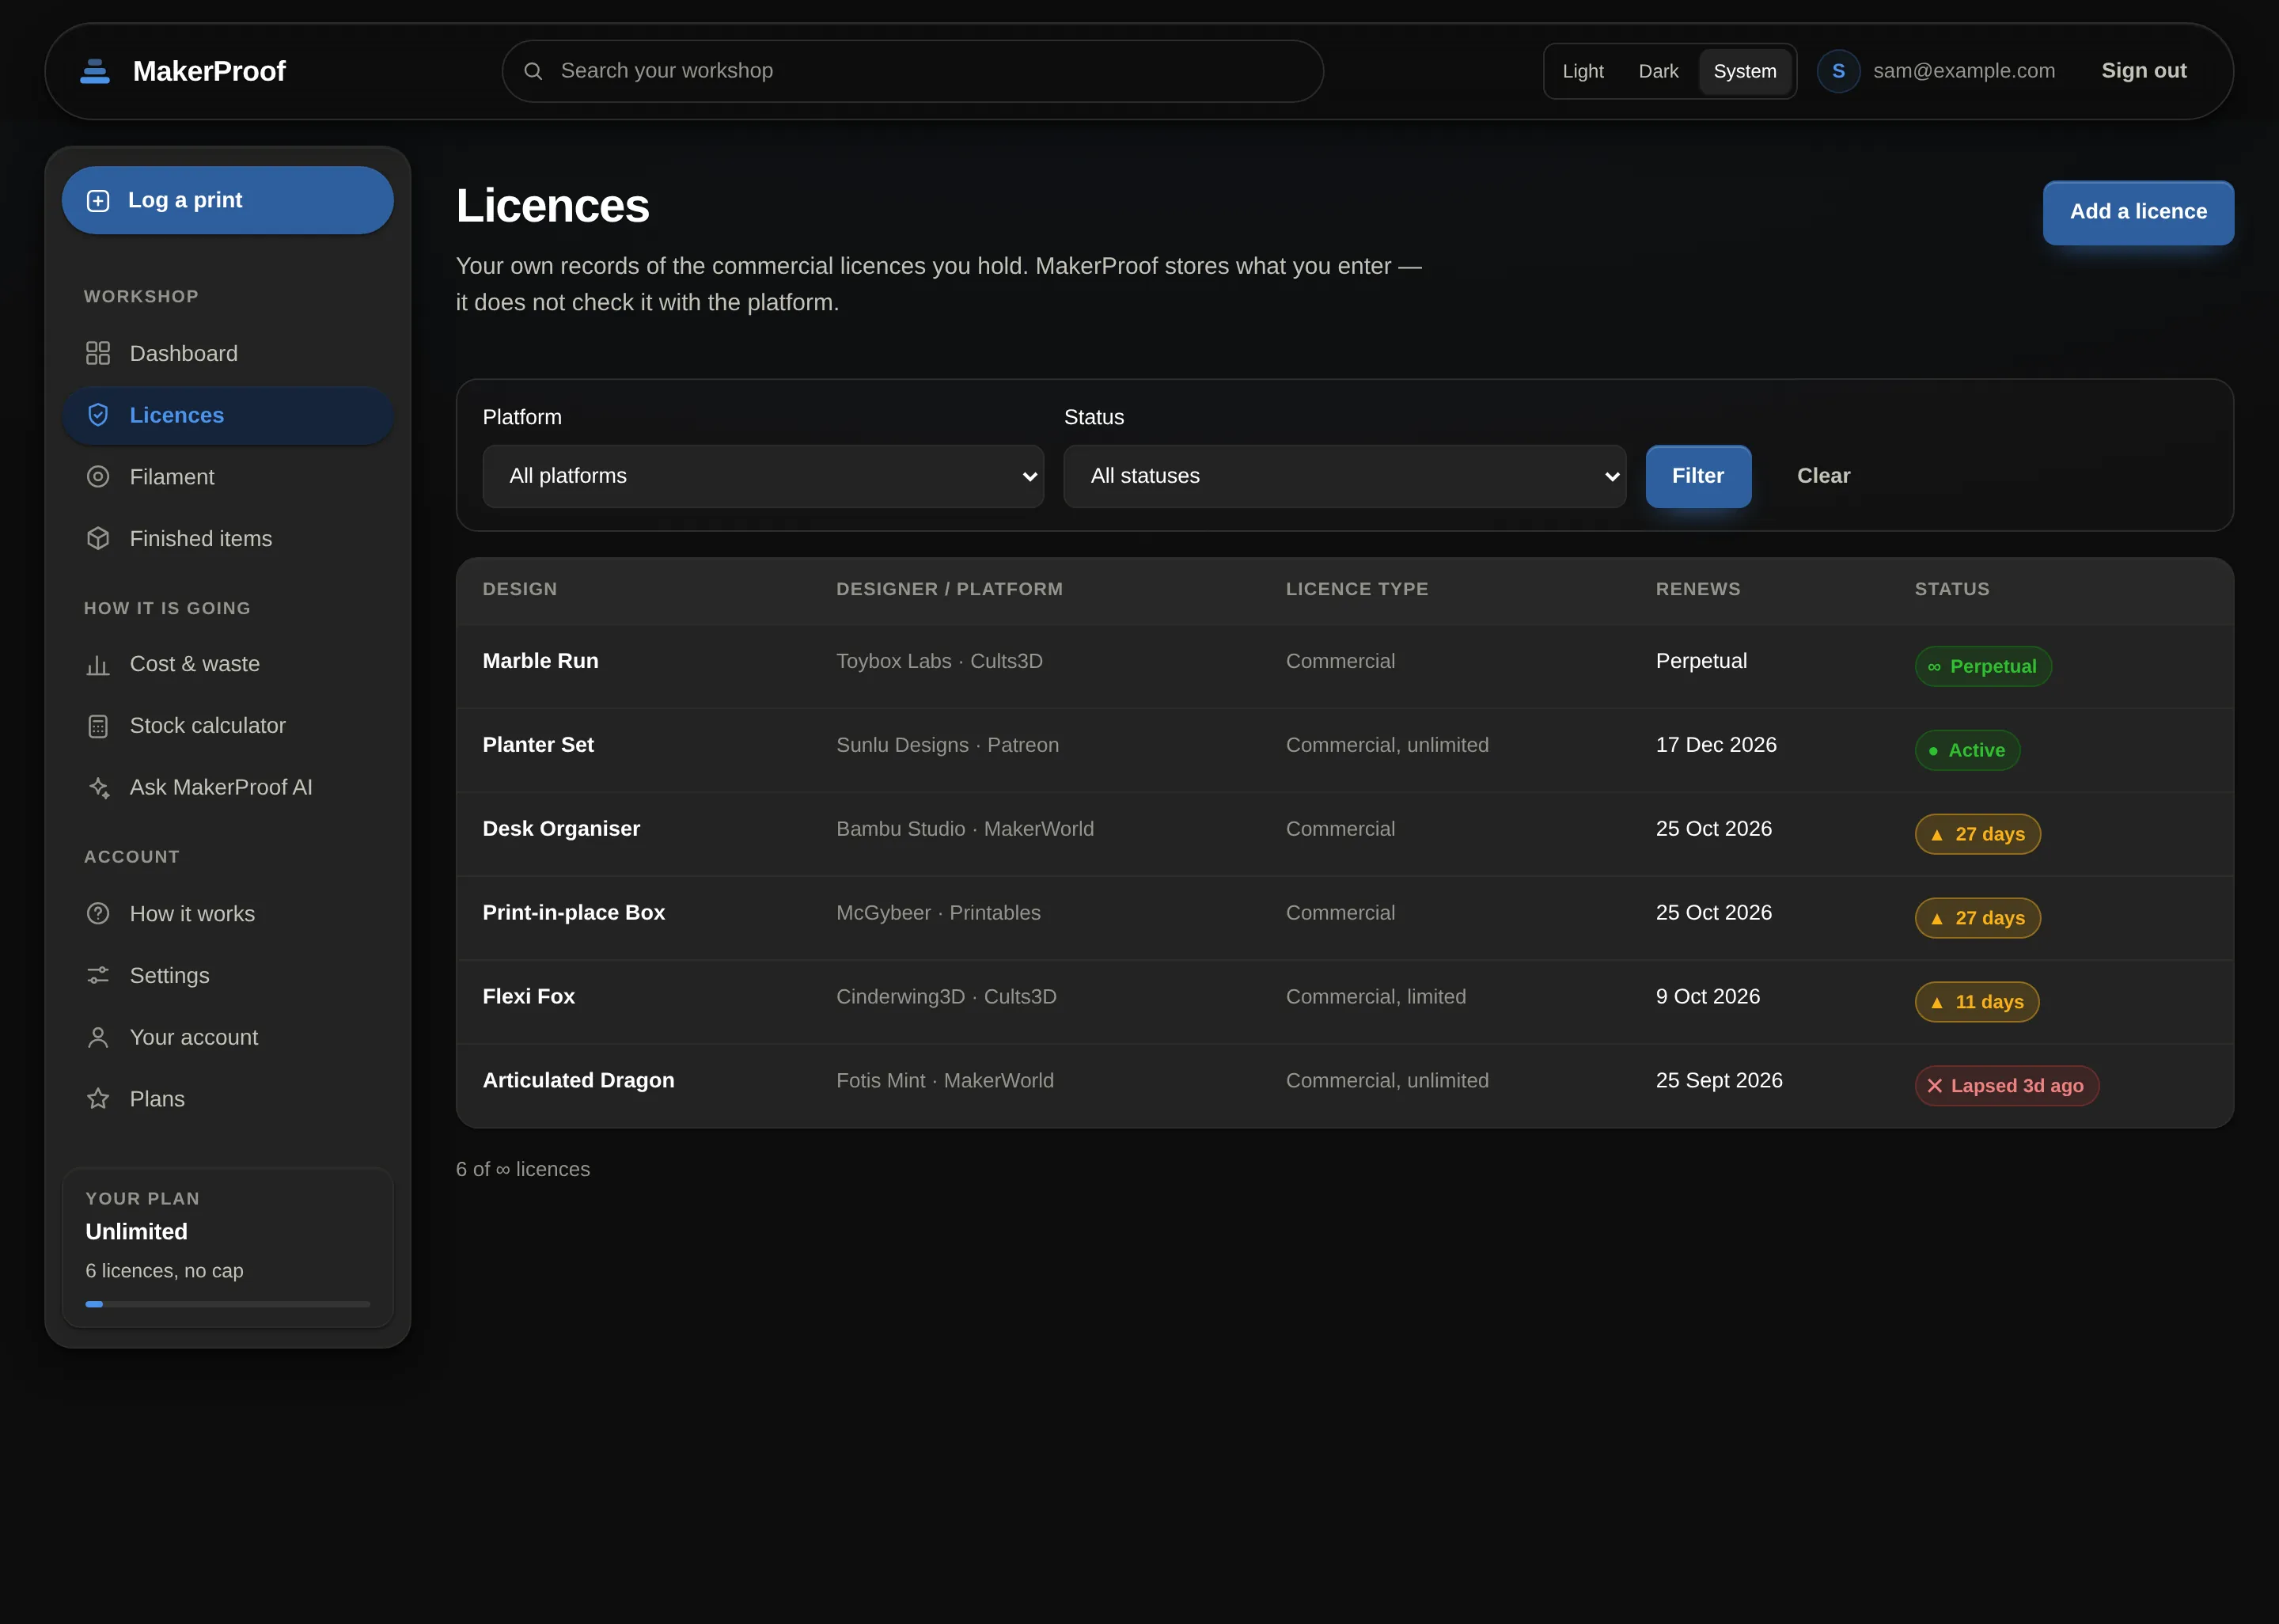2279x1624 pixels.
Task: Click the Filament spool icon
Action: click(98, 477)
